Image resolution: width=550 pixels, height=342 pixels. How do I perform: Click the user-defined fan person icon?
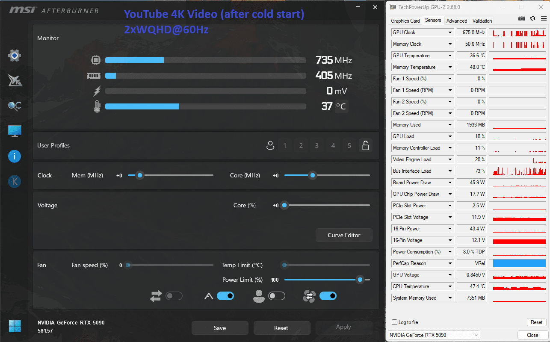259,296
